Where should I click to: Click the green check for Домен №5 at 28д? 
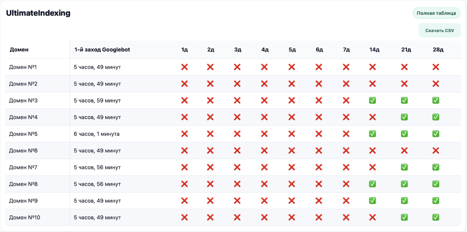436,134
